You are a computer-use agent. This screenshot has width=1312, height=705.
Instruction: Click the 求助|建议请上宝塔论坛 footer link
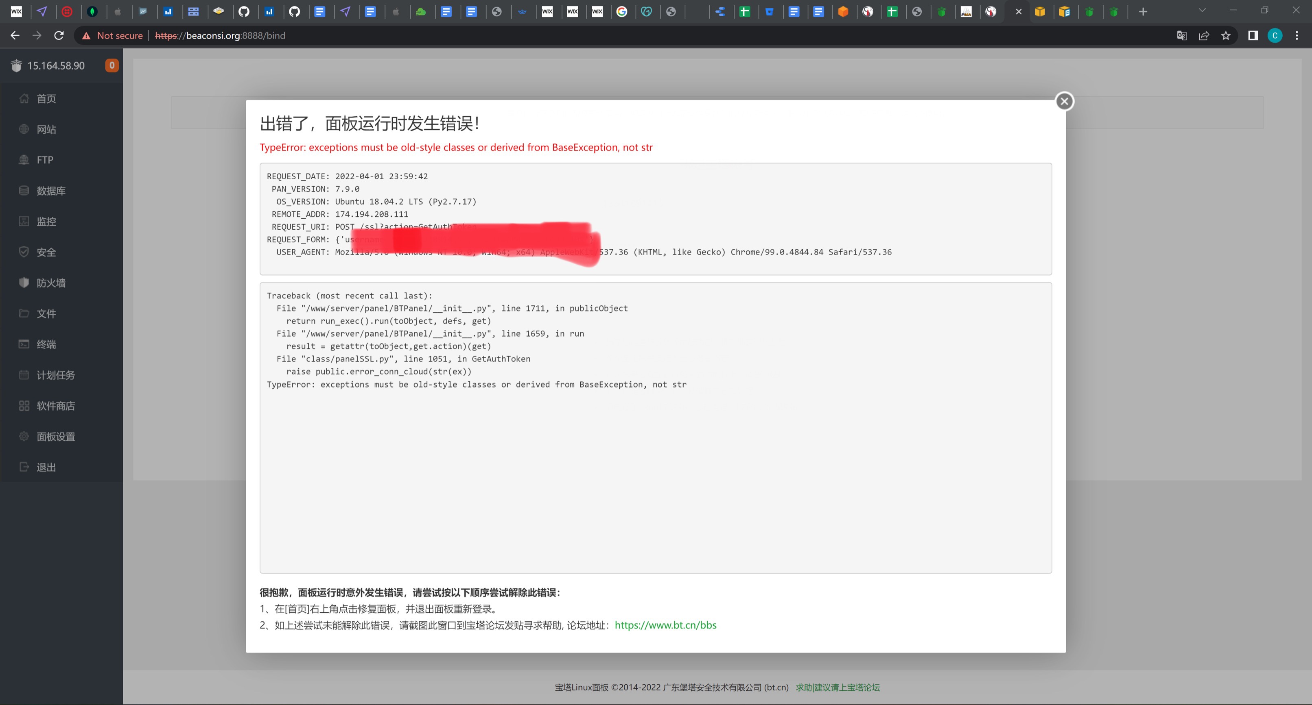pyautogui.click(x=837, y=687)
